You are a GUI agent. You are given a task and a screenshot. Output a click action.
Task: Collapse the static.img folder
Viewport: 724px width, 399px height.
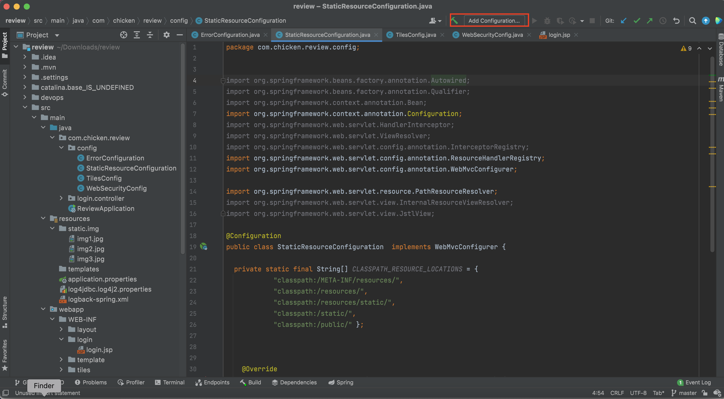52,229
